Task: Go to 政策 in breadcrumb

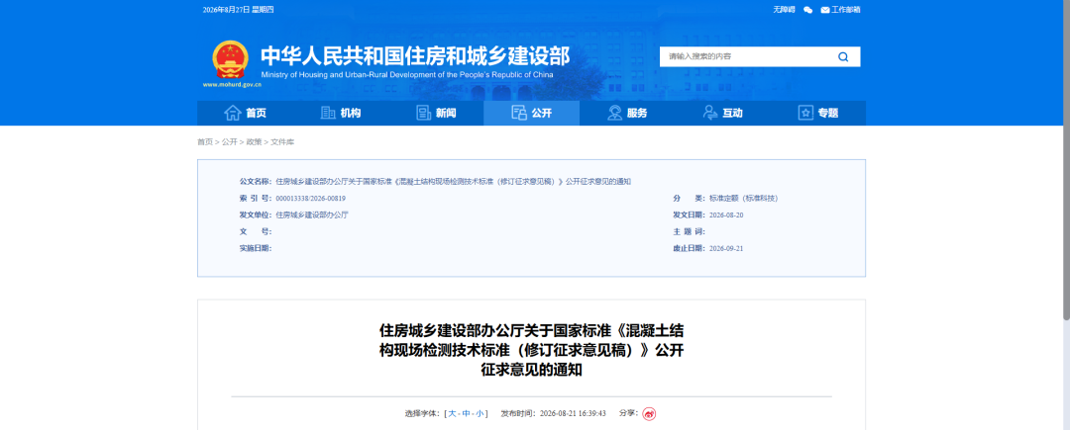Action: click(254, 142)
